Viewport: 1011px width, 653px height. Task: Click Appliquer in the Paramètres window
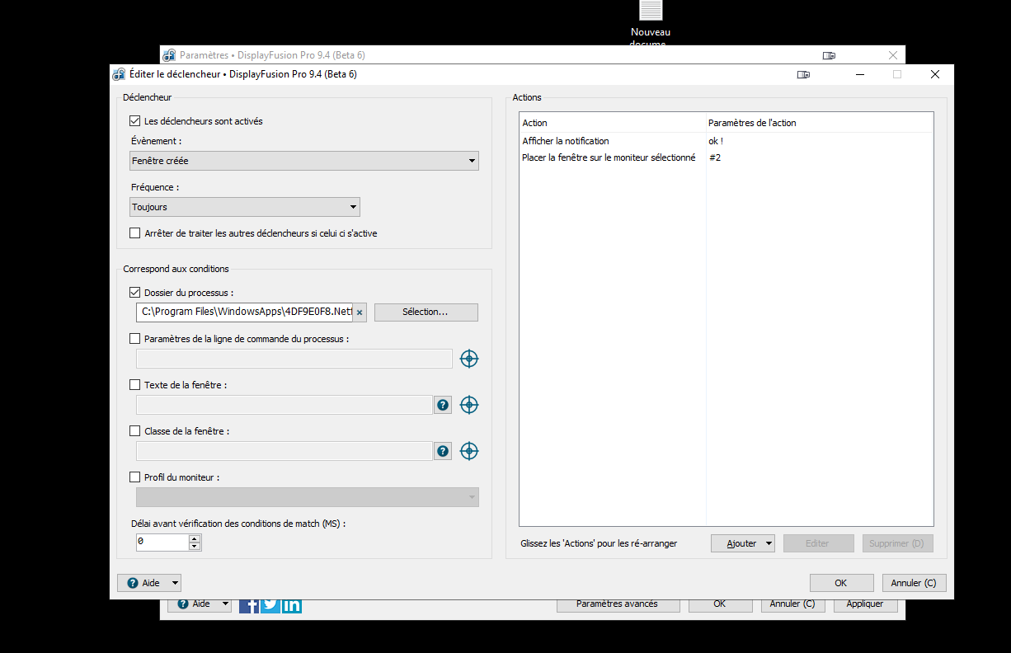click(x=865, y=604)
